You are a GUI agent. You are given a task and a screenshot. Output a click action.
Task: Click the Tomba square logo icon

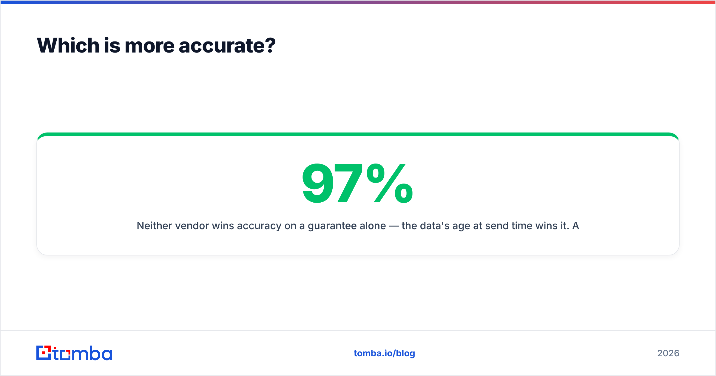point(44,353)
